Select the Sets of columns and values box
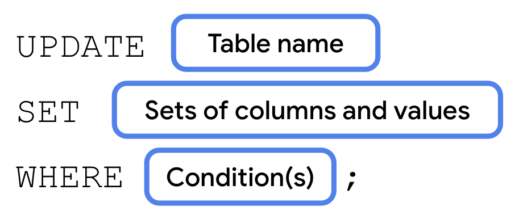Image resolution: width=523 pixels, height=219 pixels. pos(307,109)
